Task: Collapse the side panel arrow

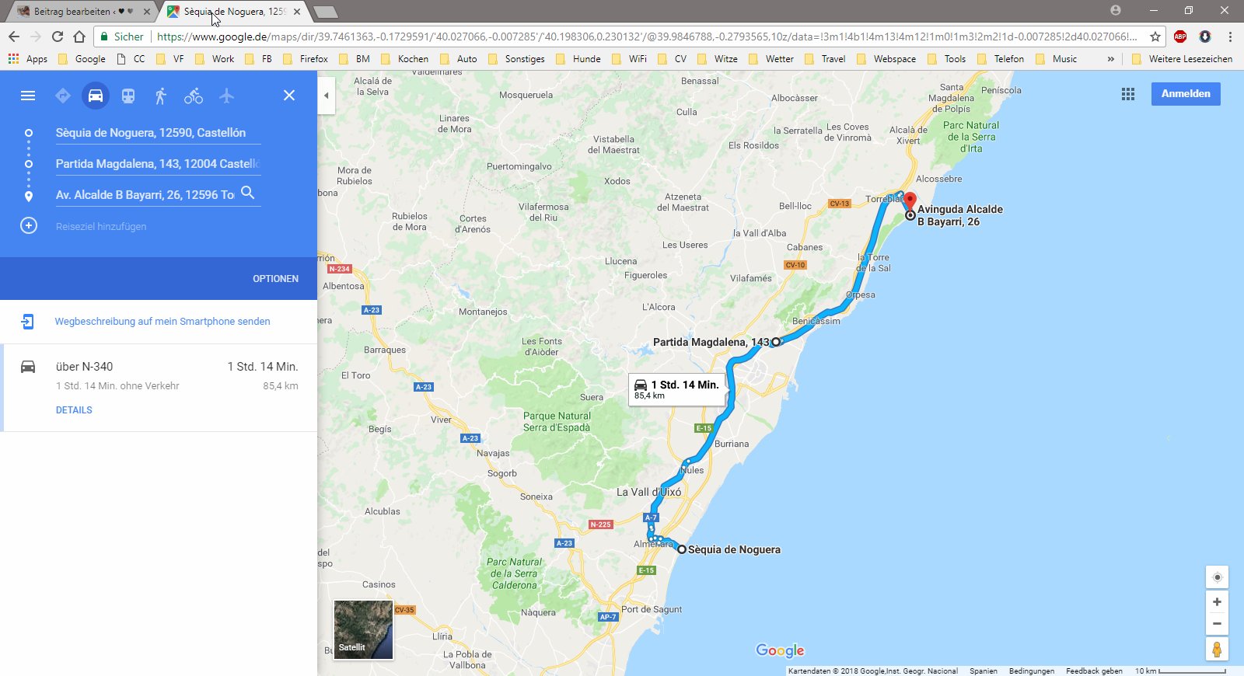Action: click(x=327, y=96)
